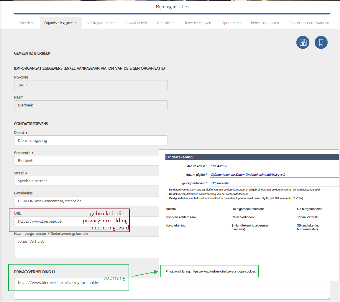Click into the Dienst input field
Screen dimensions: 340x302
(x=91, y=141)
